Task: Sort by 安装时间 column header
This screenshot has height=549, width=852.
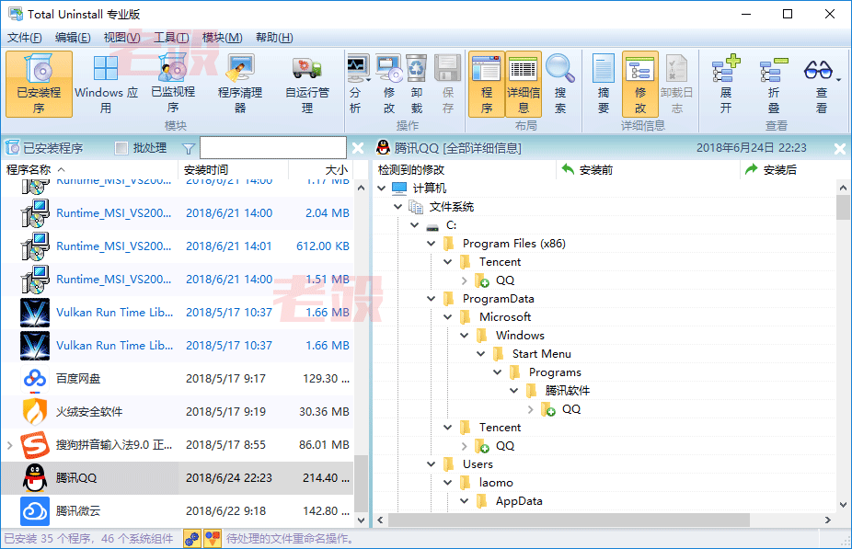Action: 233,170
